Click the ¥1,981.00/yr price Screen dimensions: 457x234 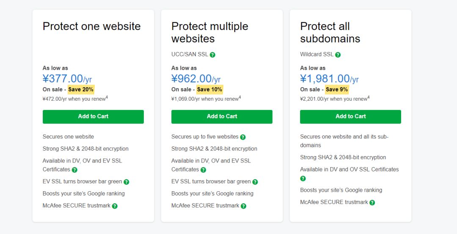click(329, 79)
